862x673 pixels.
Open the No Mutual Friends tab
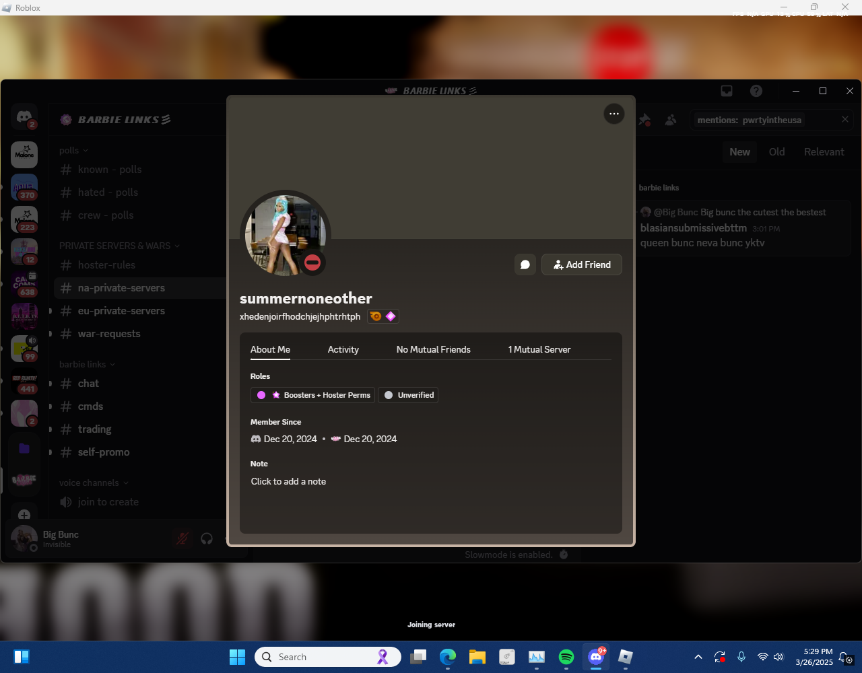pyautogui.click(x=434, y=350)
